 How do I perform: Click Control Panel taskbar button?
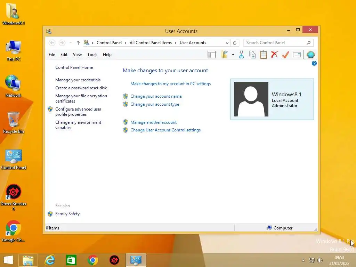click(x=136, y=260)
